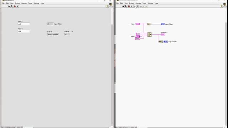Click Step Into button in block diagram
The height and width of the screenshot is (128, 228).
point(141,6)
